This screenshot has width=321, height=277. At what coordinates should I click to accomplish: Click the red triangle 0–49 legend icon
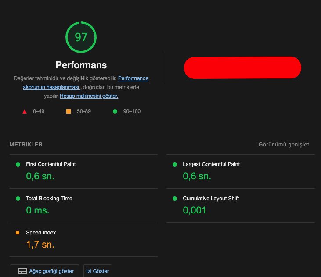click(25, 111)
